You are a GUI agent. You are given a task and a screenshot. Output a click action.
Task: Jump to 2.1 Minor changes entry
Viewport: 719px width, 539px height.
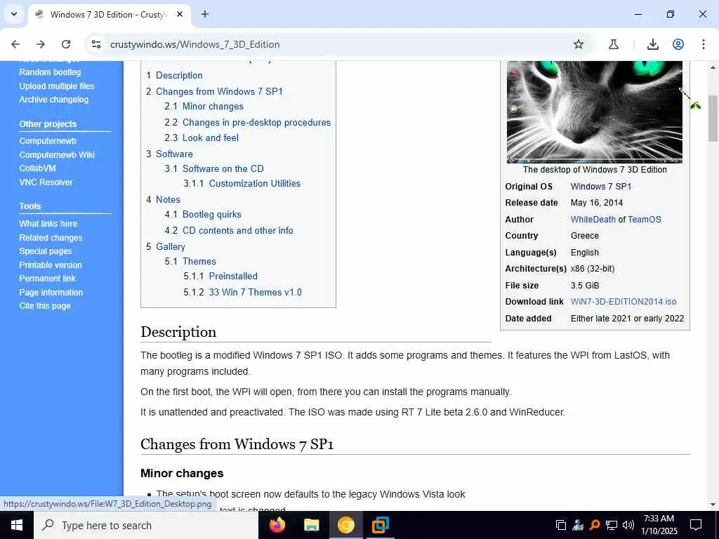204,107
